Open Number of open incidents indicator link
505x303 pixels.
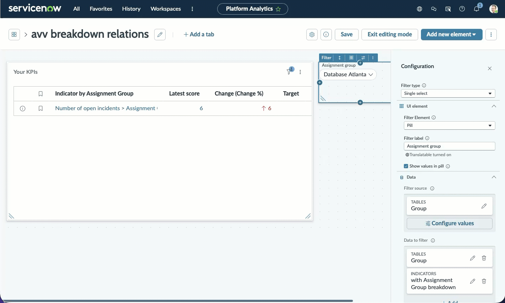click(106, 108)
